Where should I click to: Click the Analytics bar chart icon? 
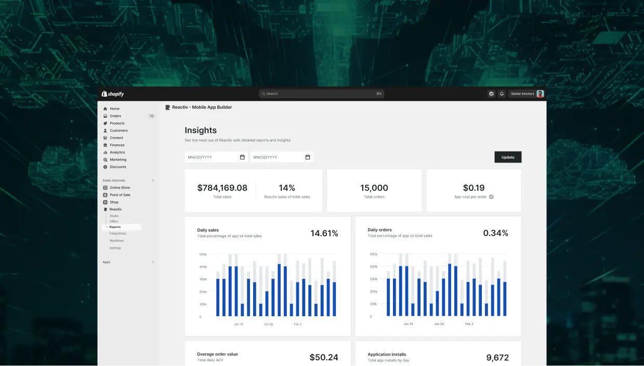(x=106, y=153)
